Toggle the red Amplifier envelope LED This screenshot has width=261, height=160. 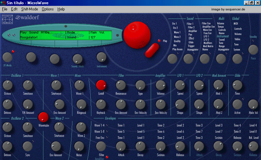coord(107,157)
